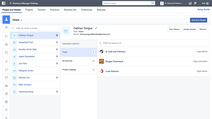The image size is (212, 119).
Task: Open the Pages flag icon in sidebar
Action: [x=6, y=28]
